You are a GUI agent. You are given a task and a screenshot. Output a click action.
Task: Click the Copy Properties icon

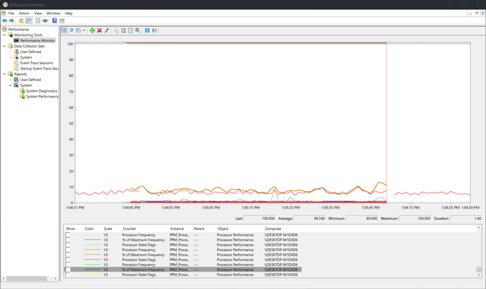pos(116,30)
